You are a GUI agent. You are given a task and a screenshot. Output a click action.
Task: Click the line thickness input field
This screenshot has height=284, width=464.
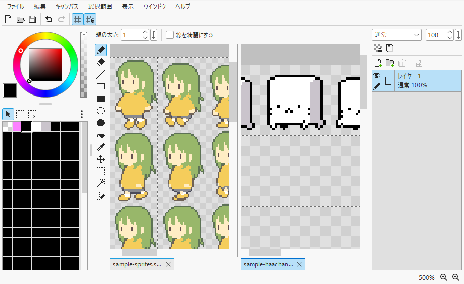pos(131,35)
